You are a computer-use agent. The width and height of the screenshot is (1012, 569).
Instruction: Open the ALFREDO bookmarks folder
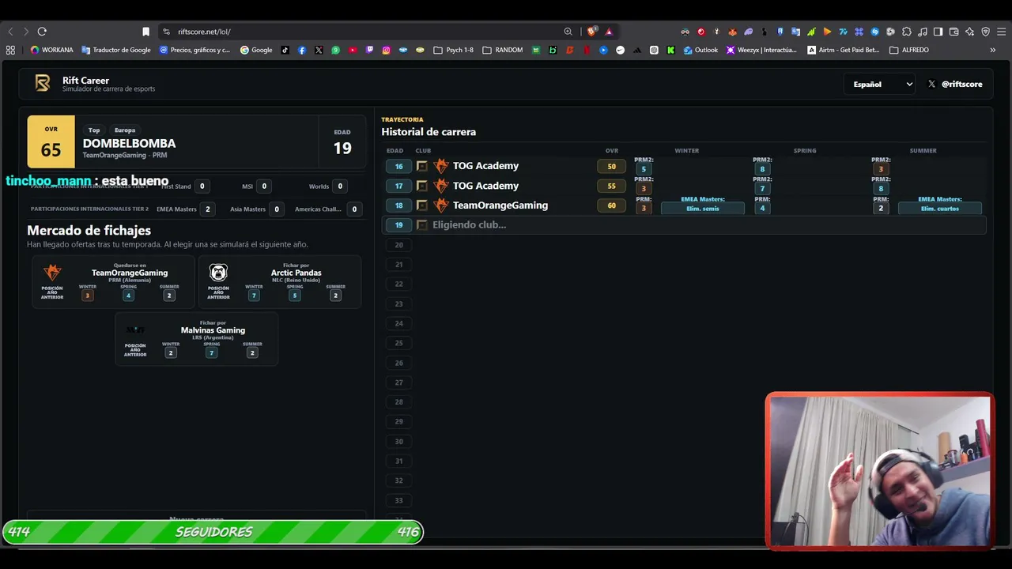[909, 50]
